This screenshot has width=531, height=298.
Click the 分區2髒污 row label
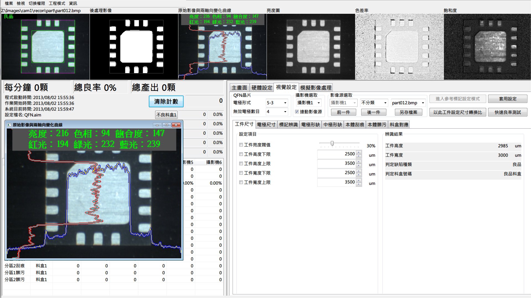coord(15,280)
